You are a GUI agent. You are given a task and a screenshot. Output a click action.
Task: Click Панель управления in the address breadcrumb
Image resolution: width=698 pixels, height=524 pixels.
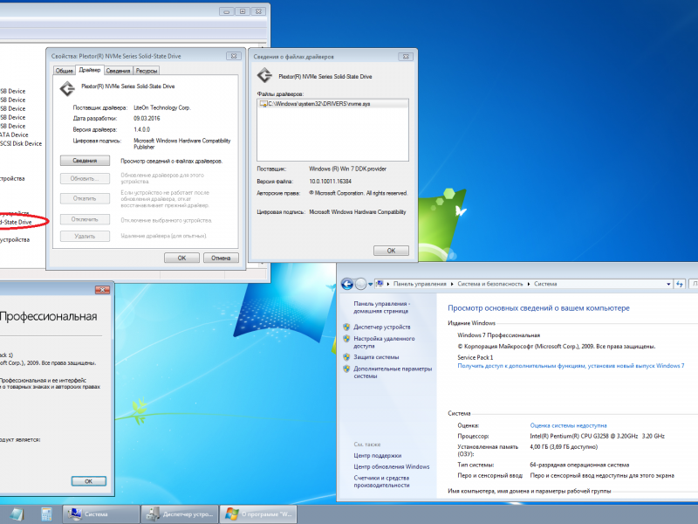[420, 284]
